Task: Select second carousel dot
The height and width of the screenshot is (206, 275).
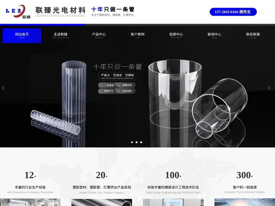Action: tap(136, 142)
